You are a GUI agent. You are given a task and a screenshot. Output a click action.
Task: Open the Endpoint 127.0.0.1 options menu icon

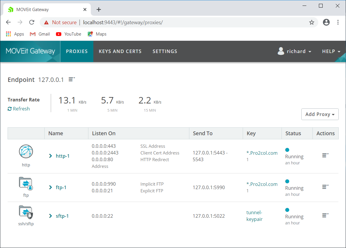pos(72,79)
